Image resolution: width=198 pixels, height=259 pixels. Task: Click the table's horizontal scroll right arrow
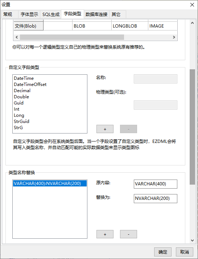pos(174,37)
